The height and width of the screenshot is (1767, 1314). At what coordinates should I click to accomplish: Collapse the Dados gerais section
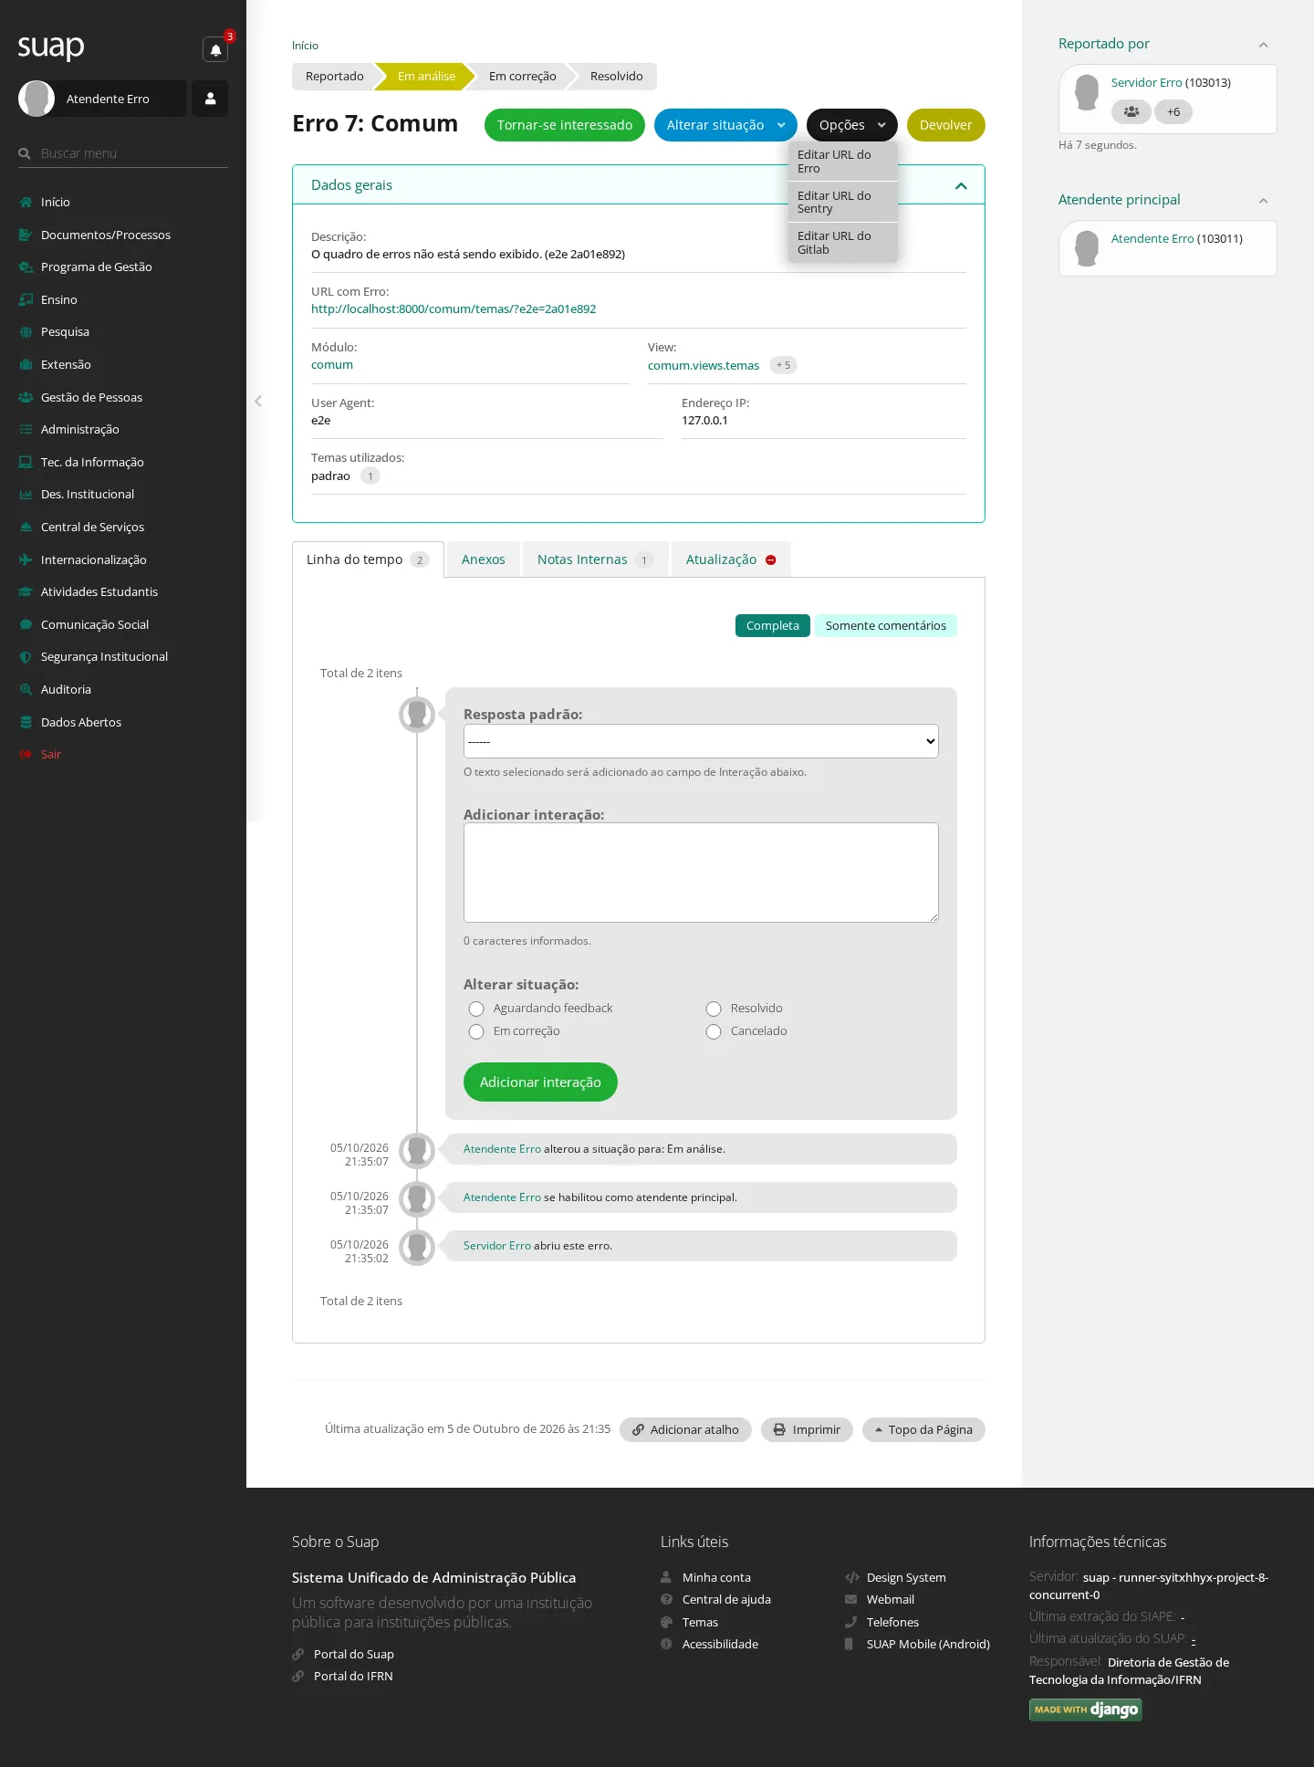961,185
